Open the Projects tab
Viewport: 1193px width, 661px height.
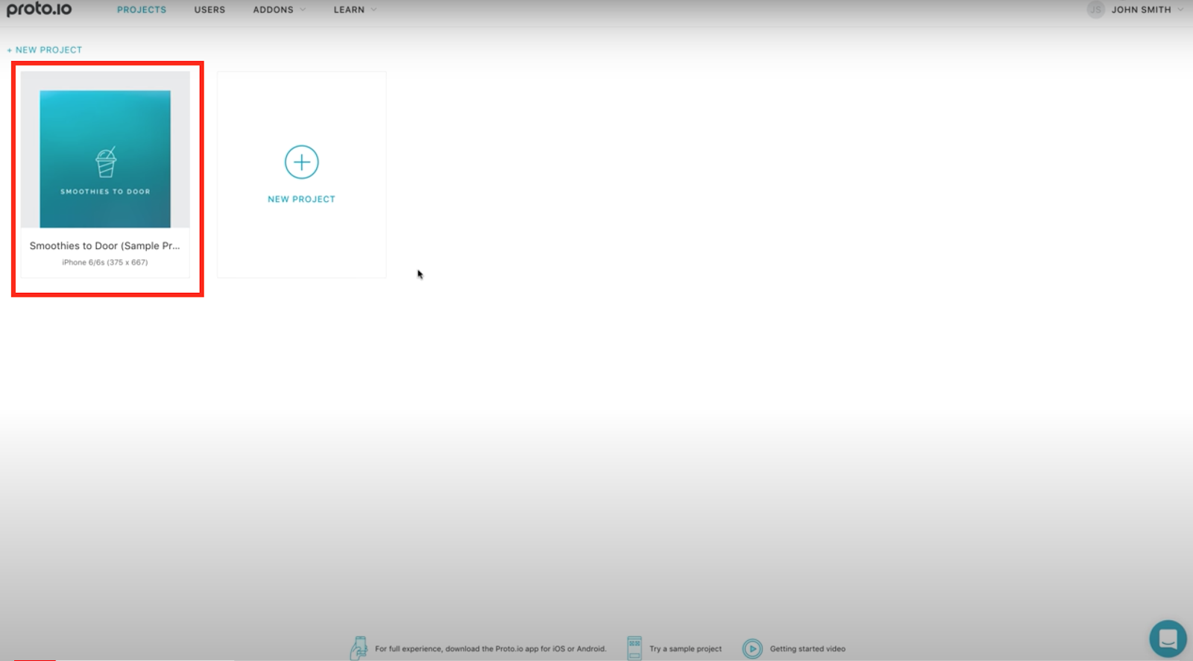(142, 10)
